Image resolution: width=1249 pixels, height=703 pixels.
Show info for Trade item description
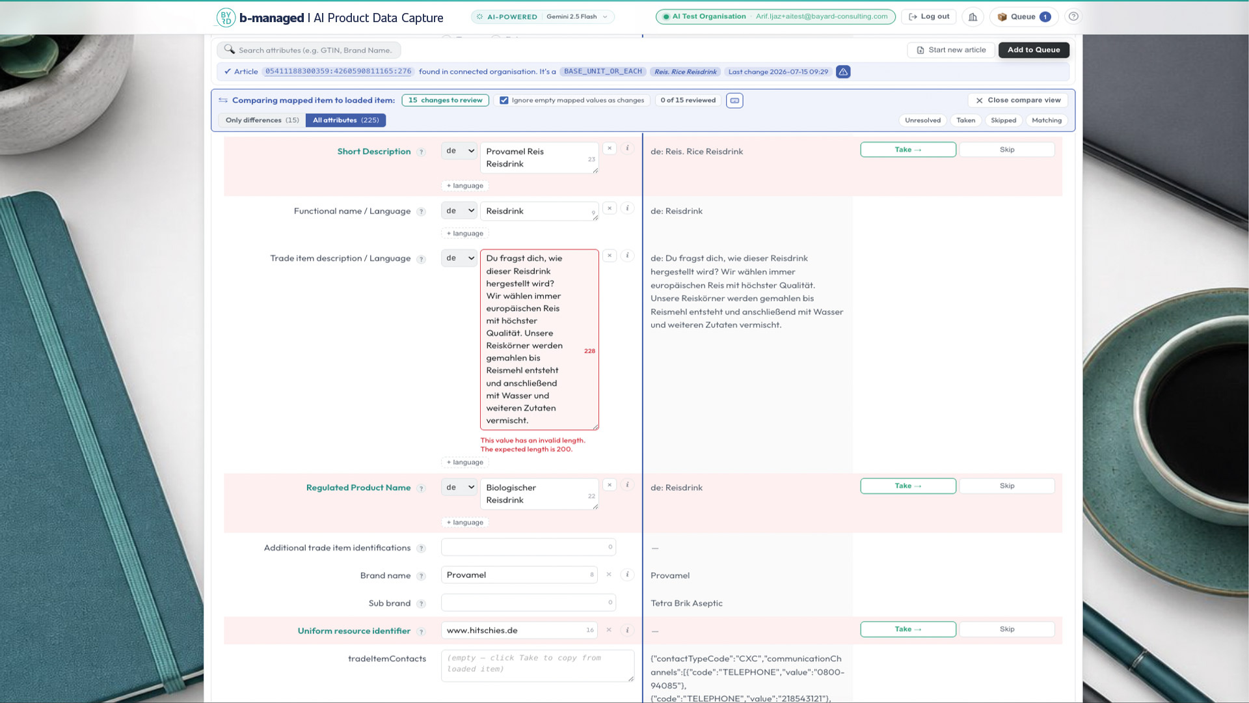(627, 256)
